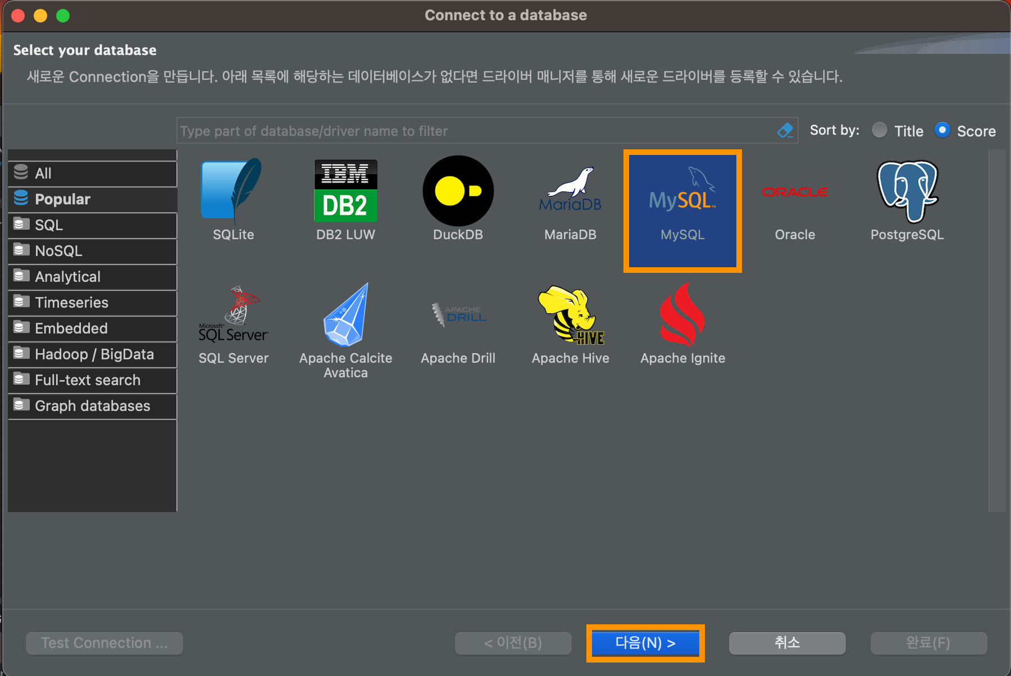Screen dimensions: 1011x676
Task: Click the database list vertical scrollbar
Action: [996, 331]
